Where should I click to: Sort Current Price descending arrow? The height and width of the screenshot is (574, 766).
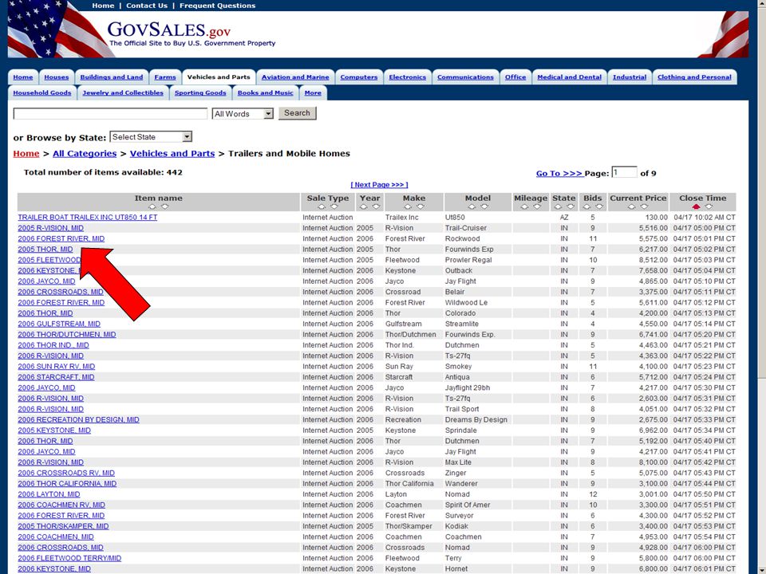[x=645, y=206]
